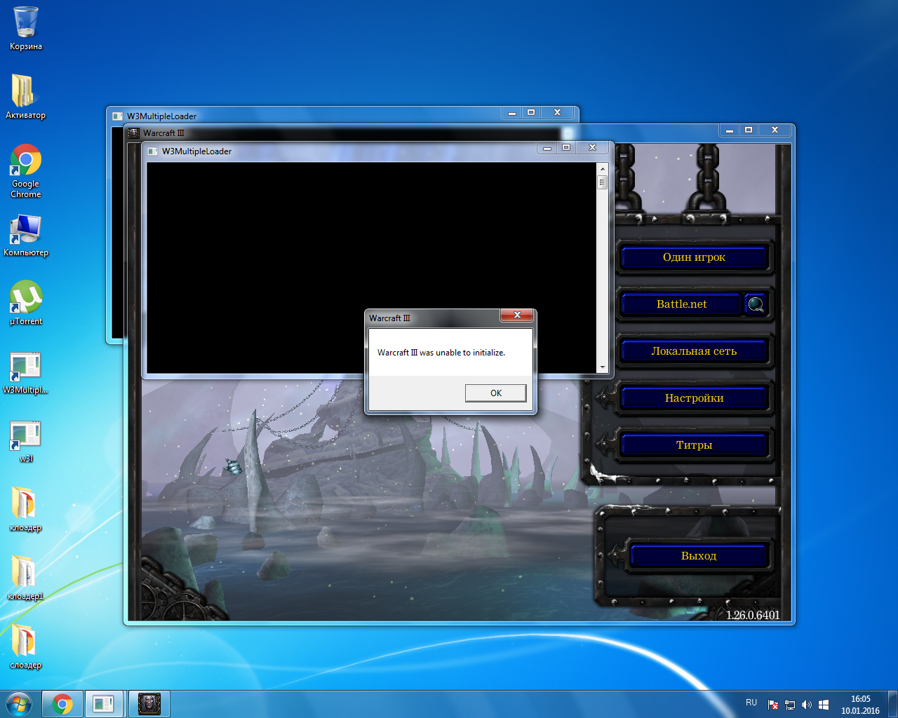The image size is (898, 718).
Task: Open Настройки in the Warcraft menu
Action: [694, 398]
